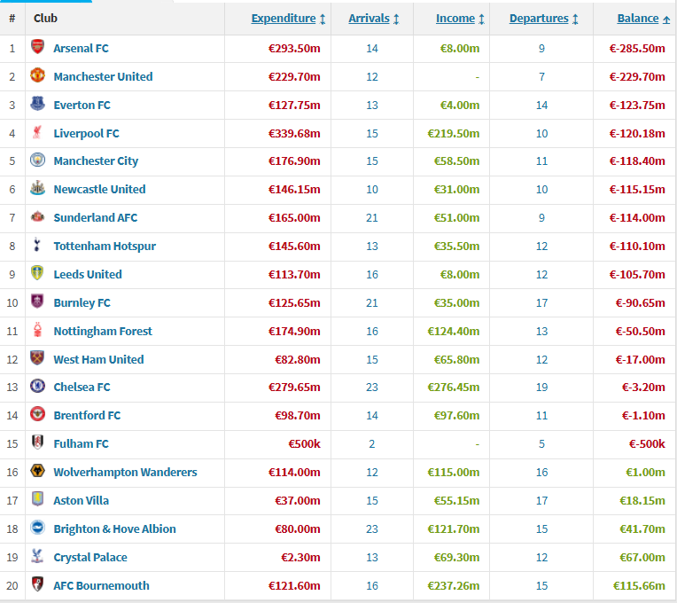Click Crystal Palace's €67.00m balance value
This screenshot has width=677, height=603.
coord(642,558)
